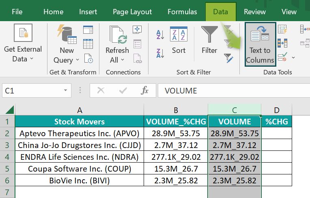Click the Flash Fill icon

[282, 30]
